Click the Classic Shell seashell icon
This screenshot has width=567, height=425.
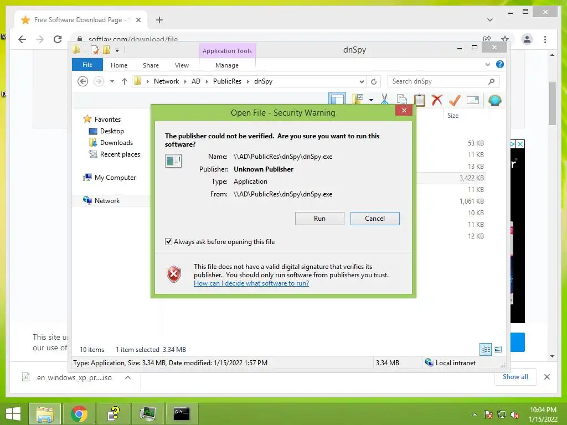494,100
